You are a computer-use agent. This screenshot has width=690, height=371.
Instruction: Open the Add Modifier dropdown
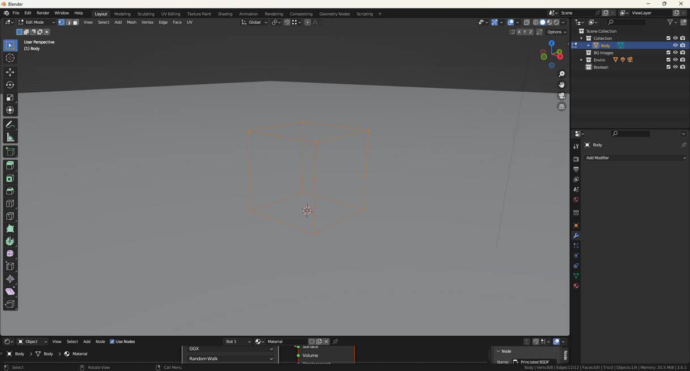pyautogui.click(x=635, y=158)
